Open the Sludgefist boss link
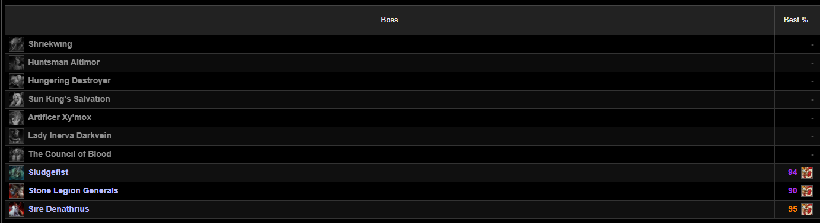 pyautogui.click(x=49, y=173)
